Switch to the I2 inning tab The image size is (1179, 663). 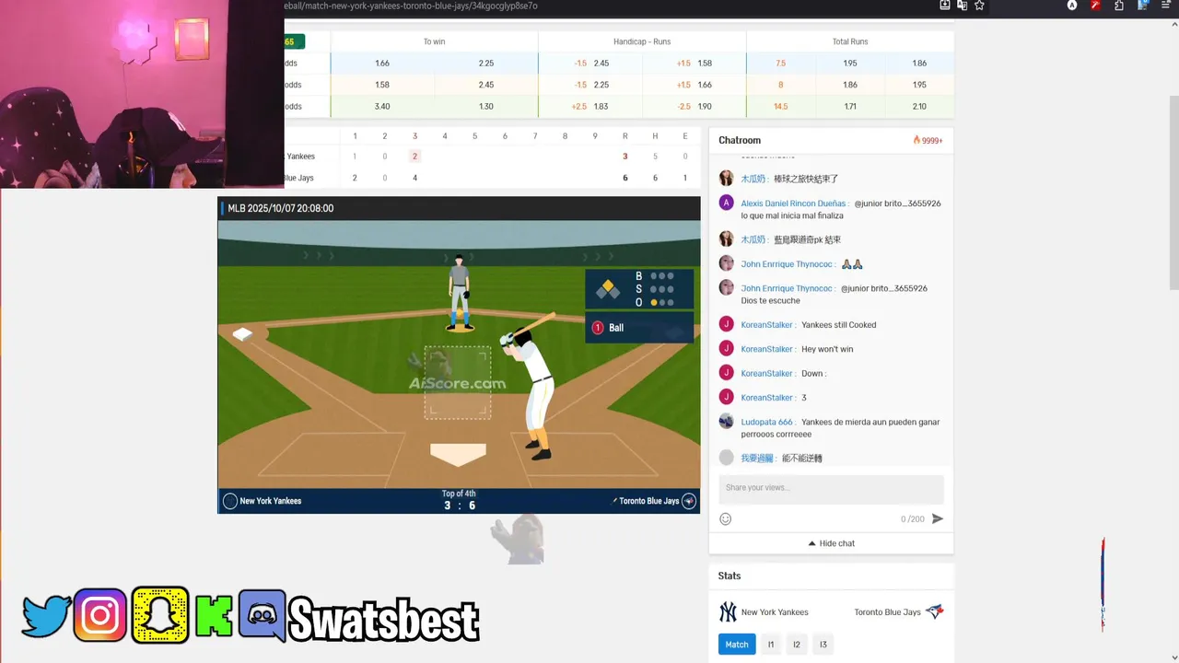click(x=797, y=645)
